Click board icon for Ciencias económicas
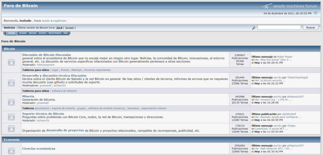323x155 pixels. 11,151
